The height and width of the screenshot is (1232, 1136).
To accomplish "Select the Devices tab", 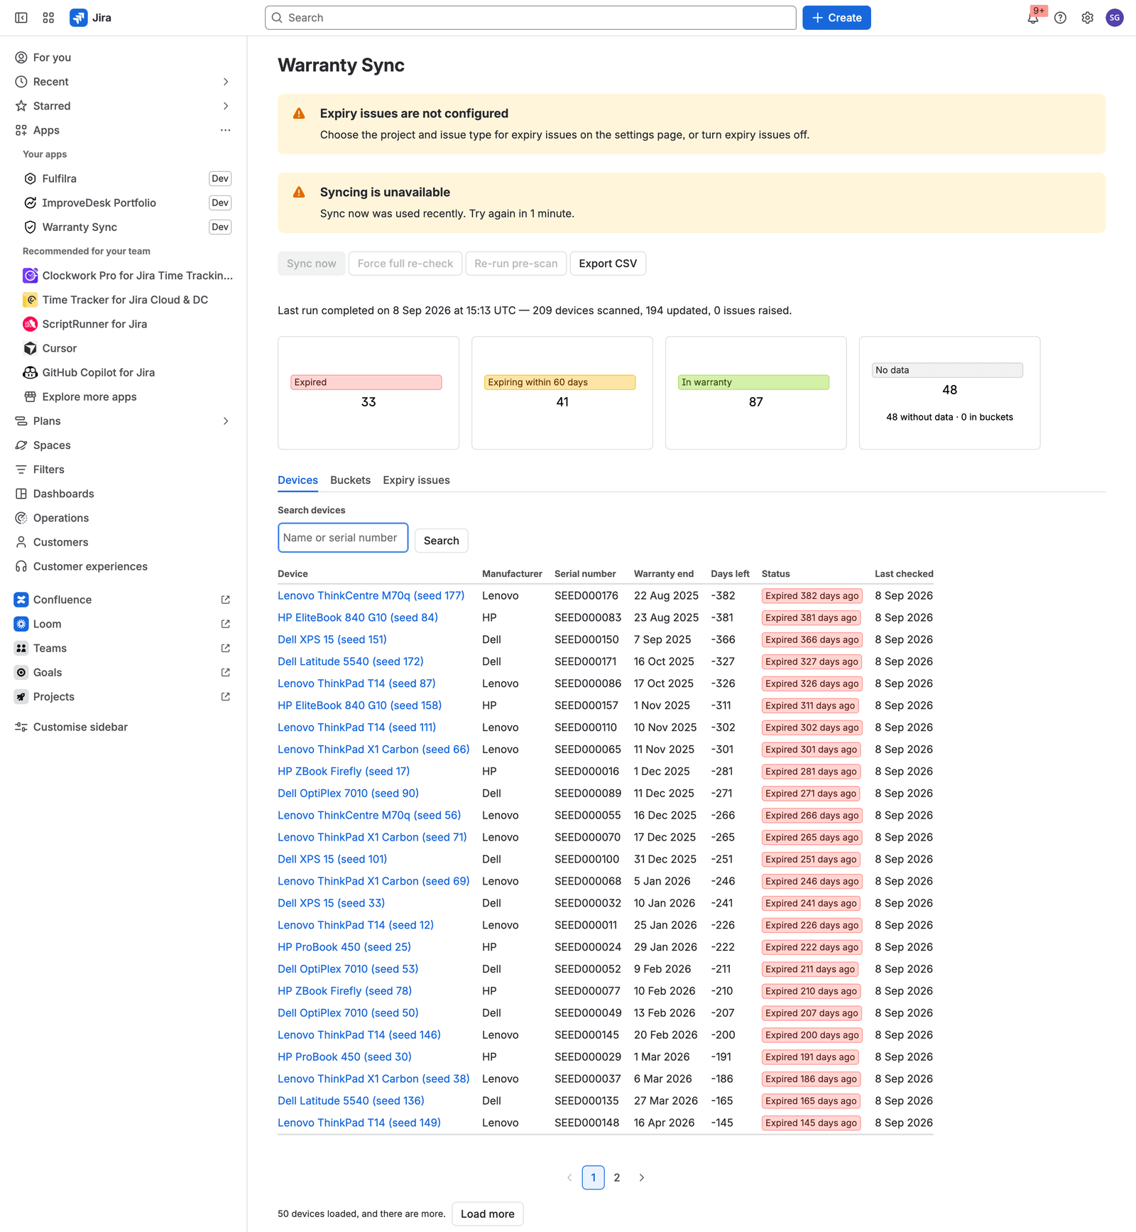I will (297, 480).
